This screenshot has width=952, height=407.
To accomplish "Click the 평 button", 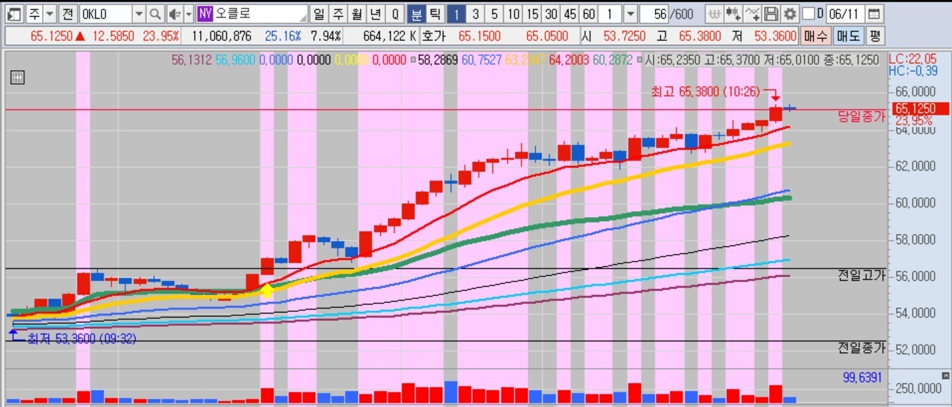I will point(875,36).
